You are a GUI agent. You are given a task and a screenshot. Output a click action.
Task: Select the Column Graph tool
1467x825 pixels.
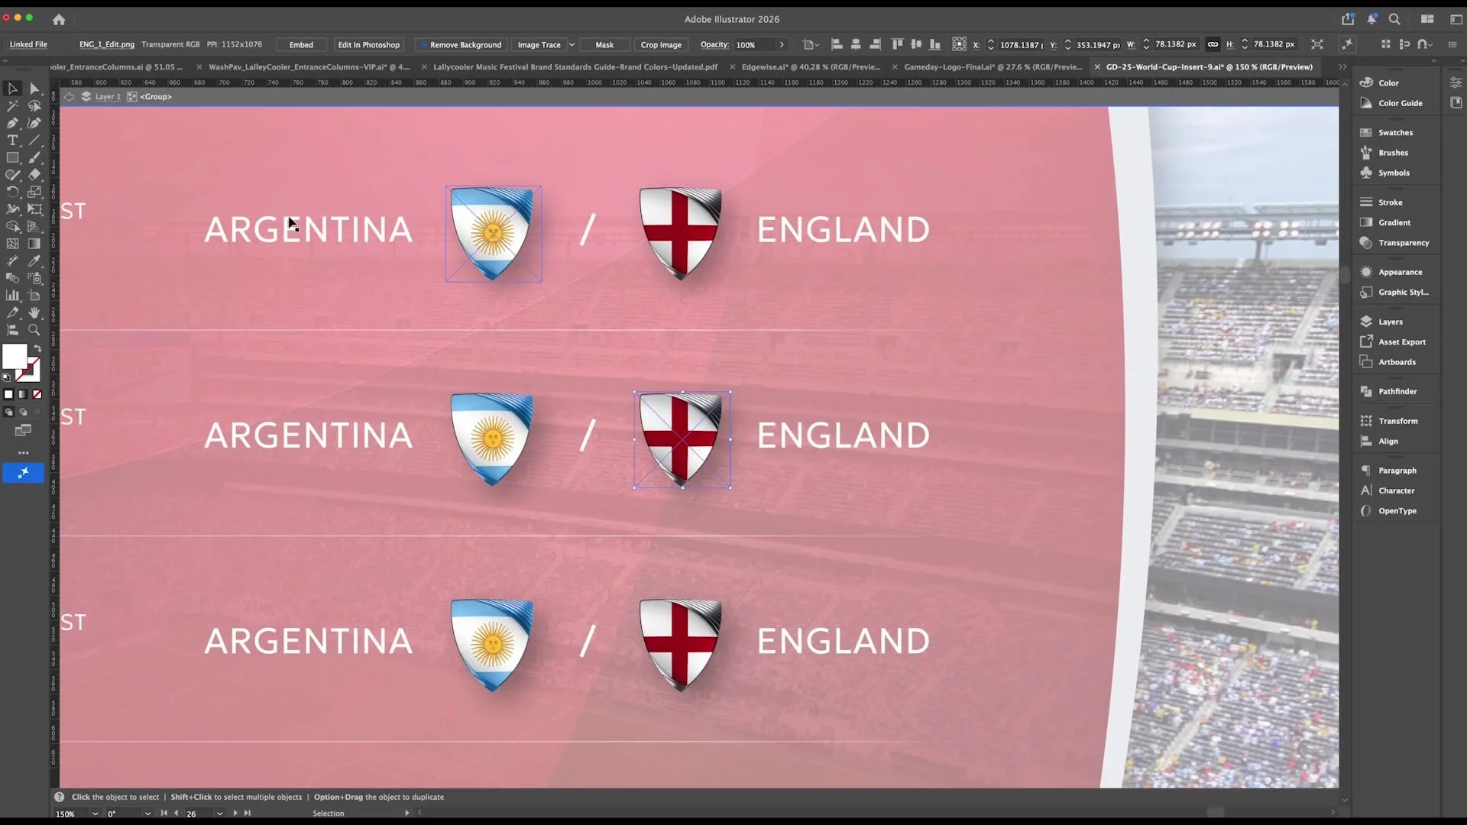tap(12, 295)
